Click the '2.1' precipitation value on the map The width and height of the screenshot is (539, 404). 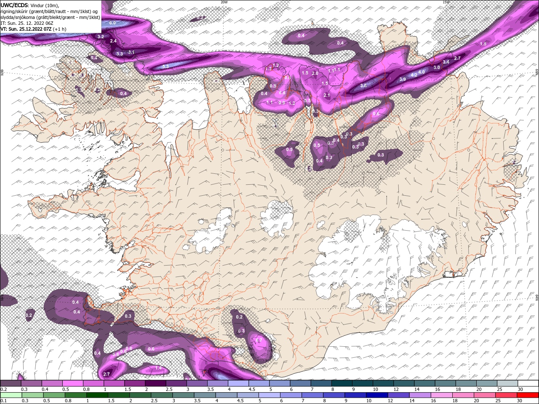pyautogui.click(x=327, y=96)
